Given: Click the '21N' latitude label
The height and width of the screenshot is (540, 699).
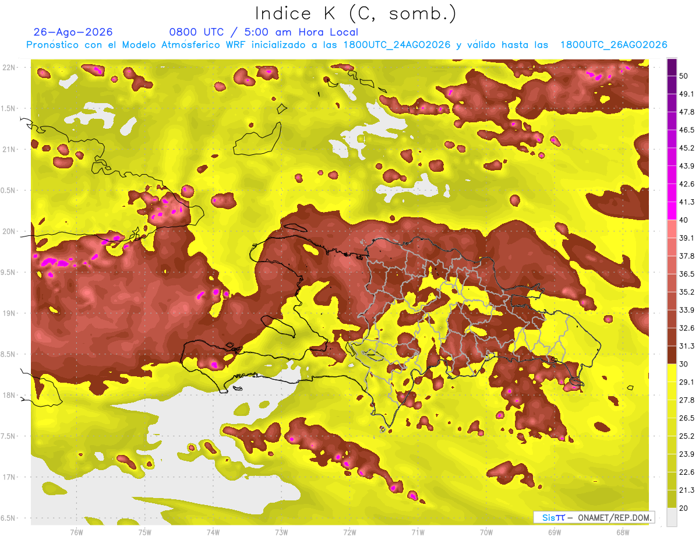Looking at the screenshot, I should [9, 150].
